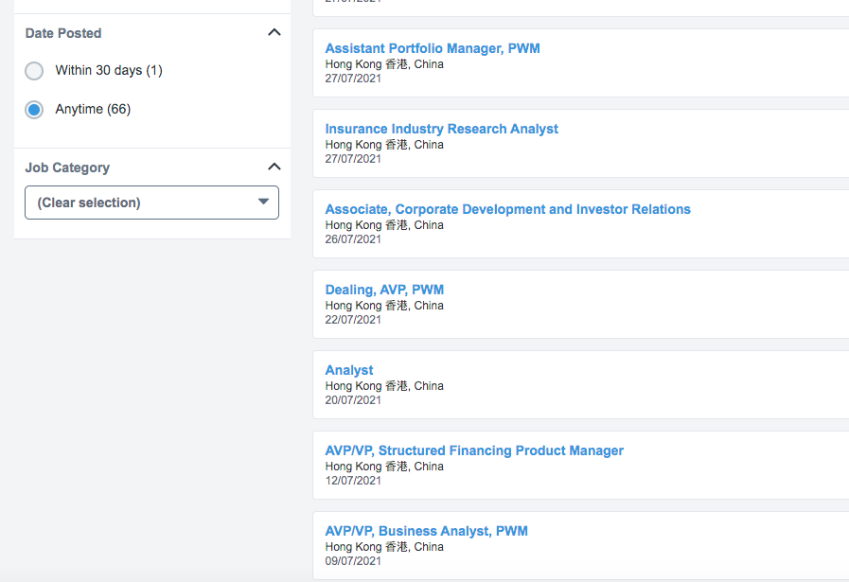Image resolution: width=849 pixels, height=582 pixels.
Task: Open AVP/VP, Structured Financing Product Manager
Action: pos(474,450)
